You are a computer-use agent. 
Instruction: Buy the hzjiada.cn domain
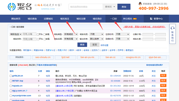pyautogui.click(x=163, y=85)
